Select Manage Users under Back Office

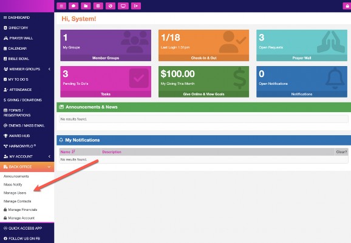click(15, 193)
